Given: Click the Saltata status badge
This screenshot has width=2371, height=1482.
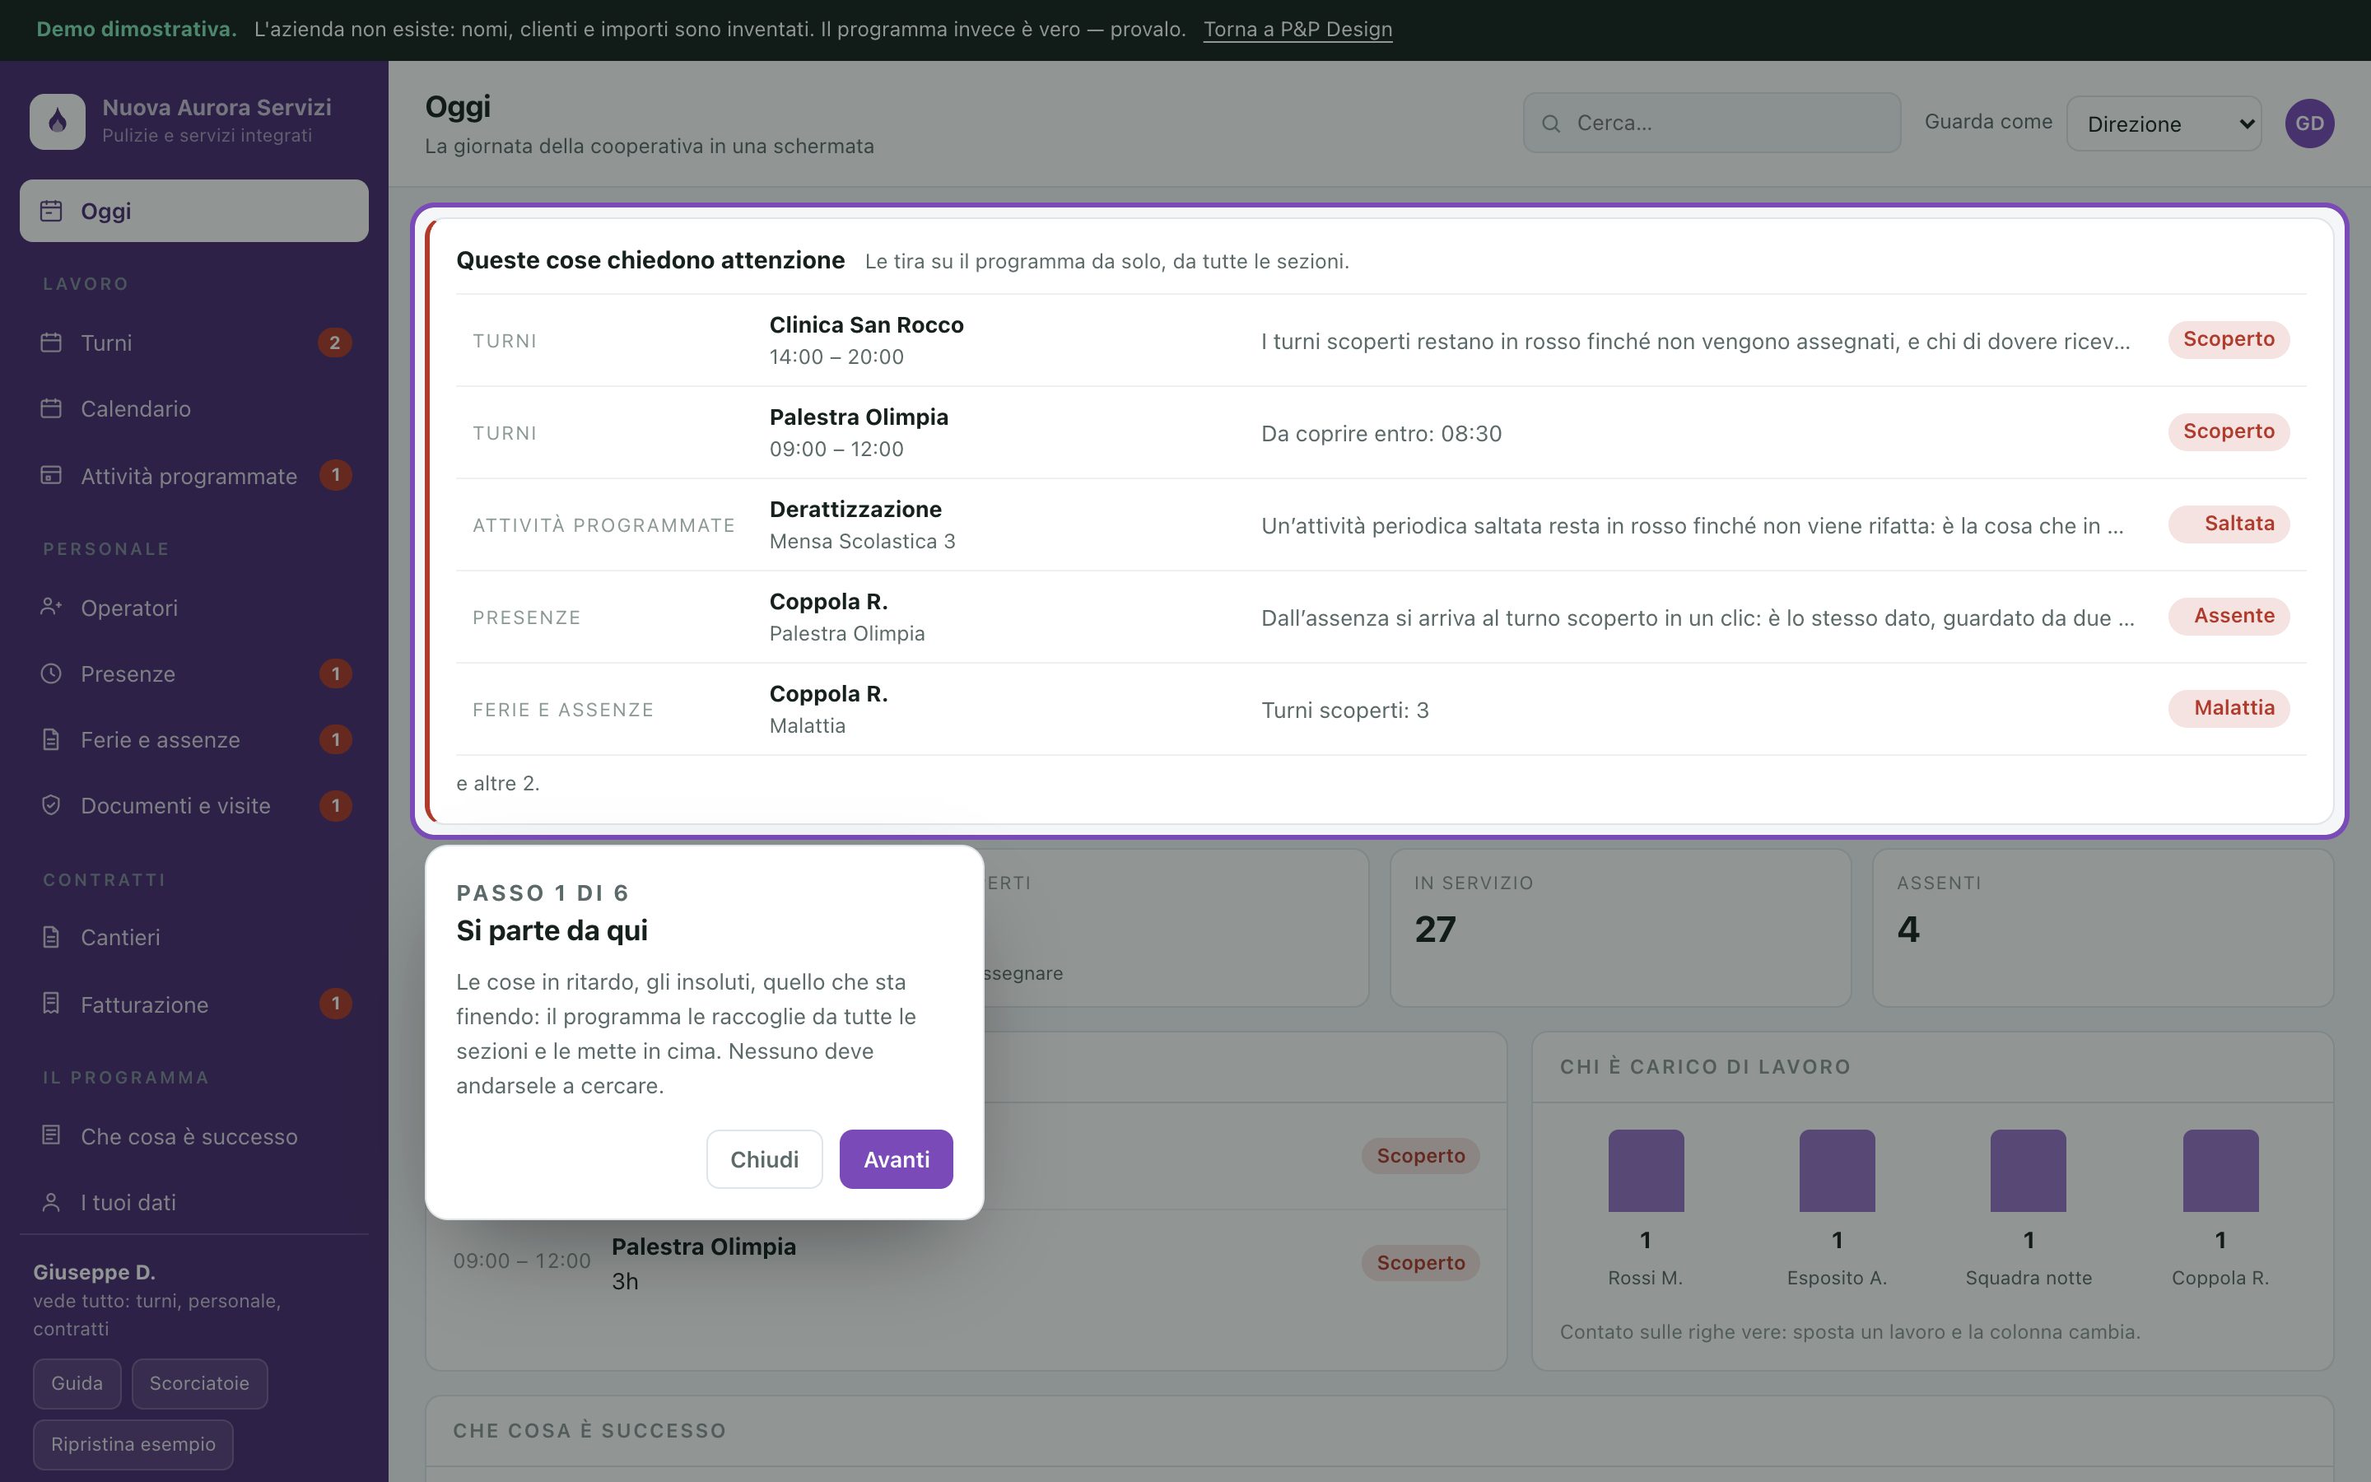Looking at the screenshot, I should (x=2228, y=524).
